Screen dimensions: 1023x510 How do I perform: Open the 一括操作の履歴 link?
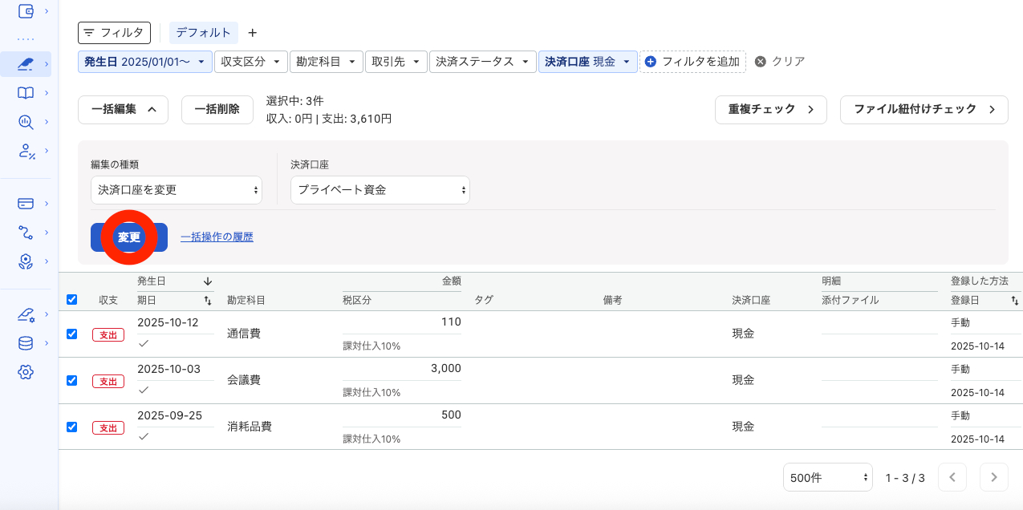point(217,237)
